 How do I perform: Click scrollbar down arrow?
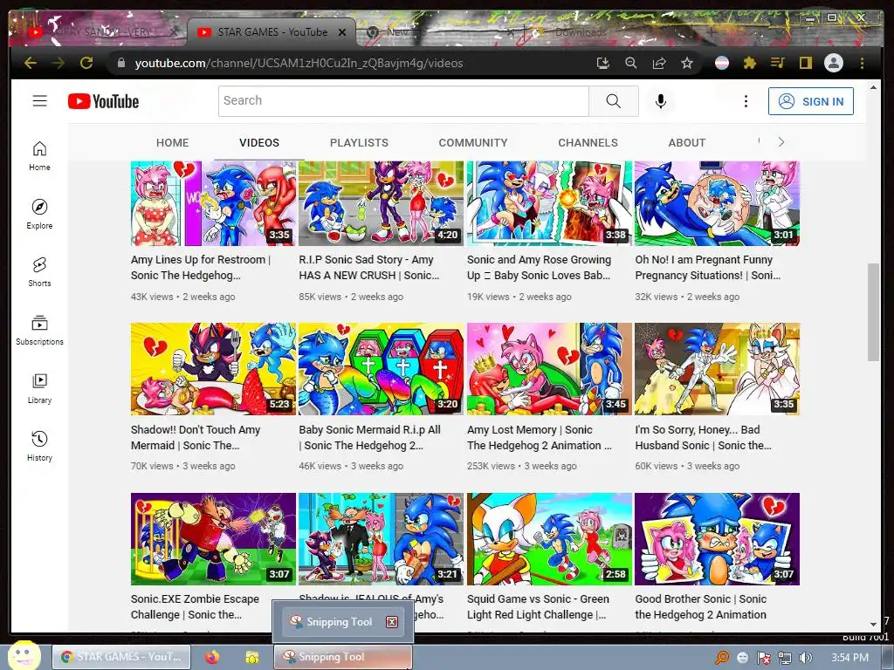point(873,625)
